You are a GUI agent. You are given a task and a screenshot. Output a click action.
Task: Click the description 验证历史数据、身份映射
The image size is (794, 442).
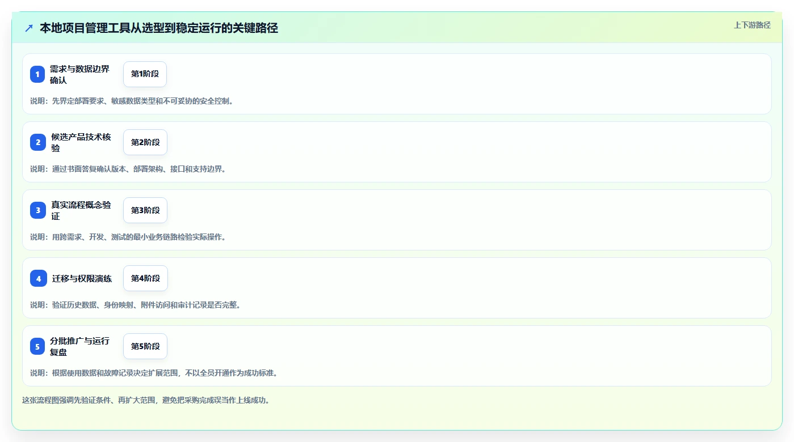[x=135, y=305]
